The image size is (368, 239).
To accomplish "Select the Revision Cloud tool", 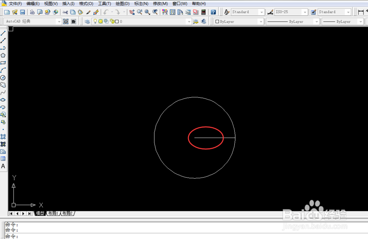I will click(x=3, y=85).
